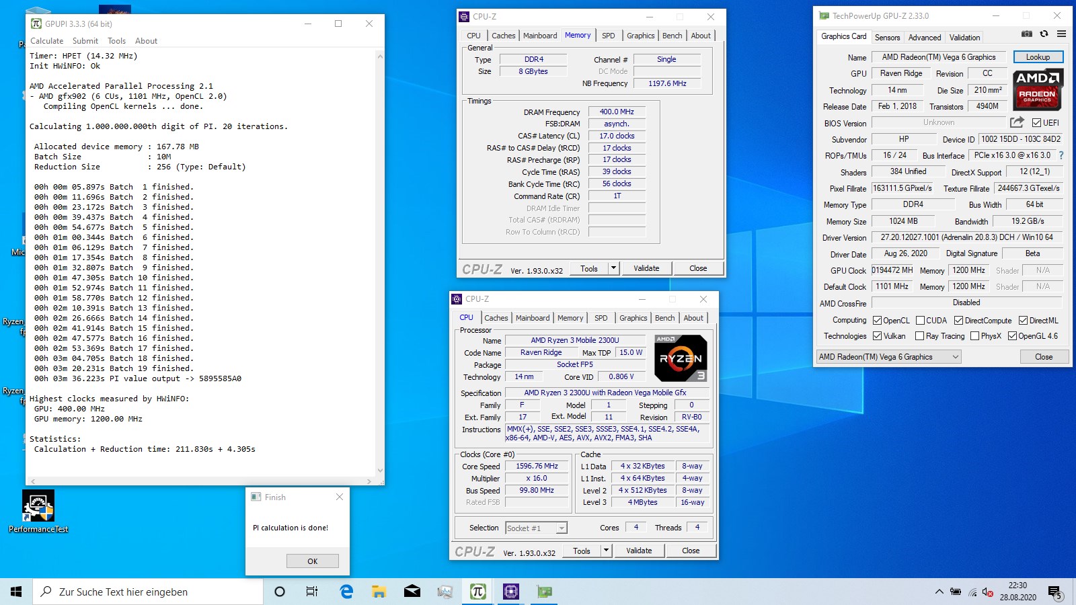This screenshot has height=605, width=1076.
Task: Click the Ryzen 3 logo in CPU-Z
Action: coord(681,358)
